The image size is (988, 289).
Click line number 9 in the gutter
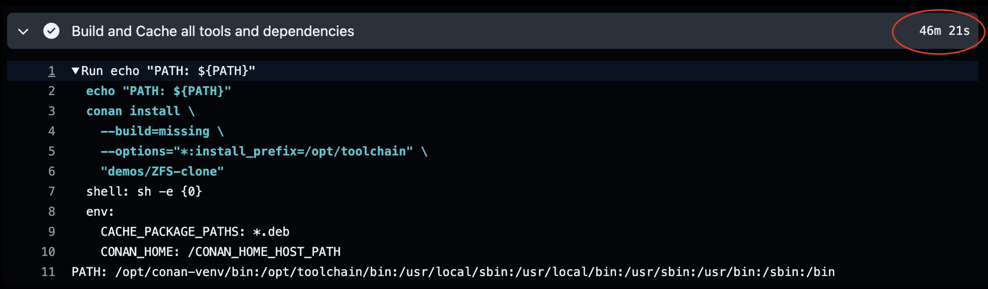[51, 231]
